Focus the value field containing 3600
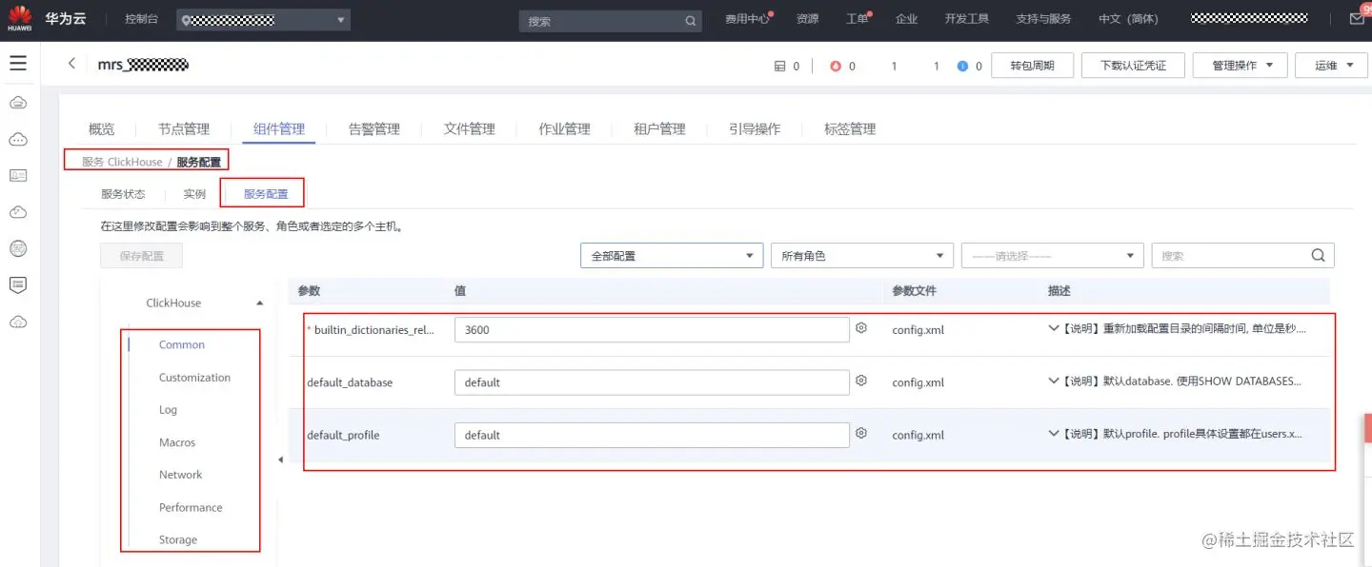 [x=652, y=329]
